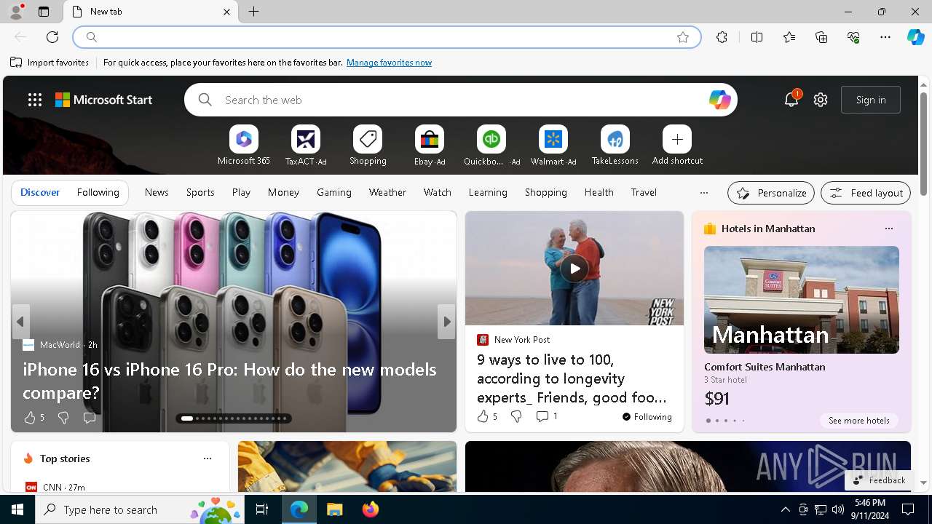Show hidden system tray icons

tap(785, 509)
